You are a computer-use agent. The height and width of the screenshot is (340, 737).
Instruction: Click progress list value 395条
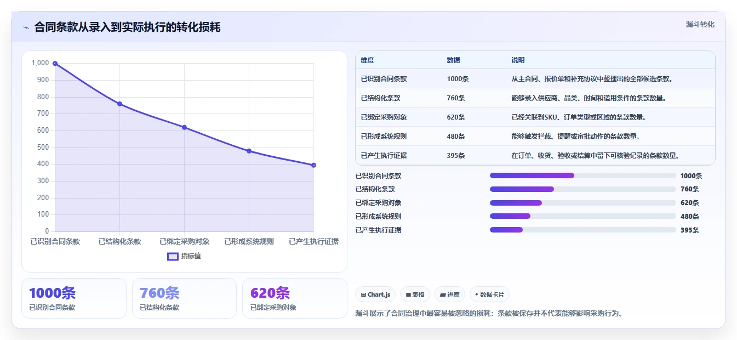(689, 230)
